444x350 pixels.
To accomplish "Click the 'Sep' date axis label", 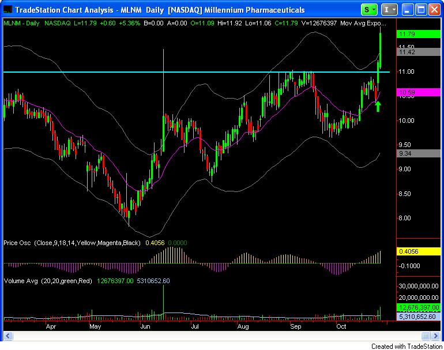I will click(x=296, y=326).
